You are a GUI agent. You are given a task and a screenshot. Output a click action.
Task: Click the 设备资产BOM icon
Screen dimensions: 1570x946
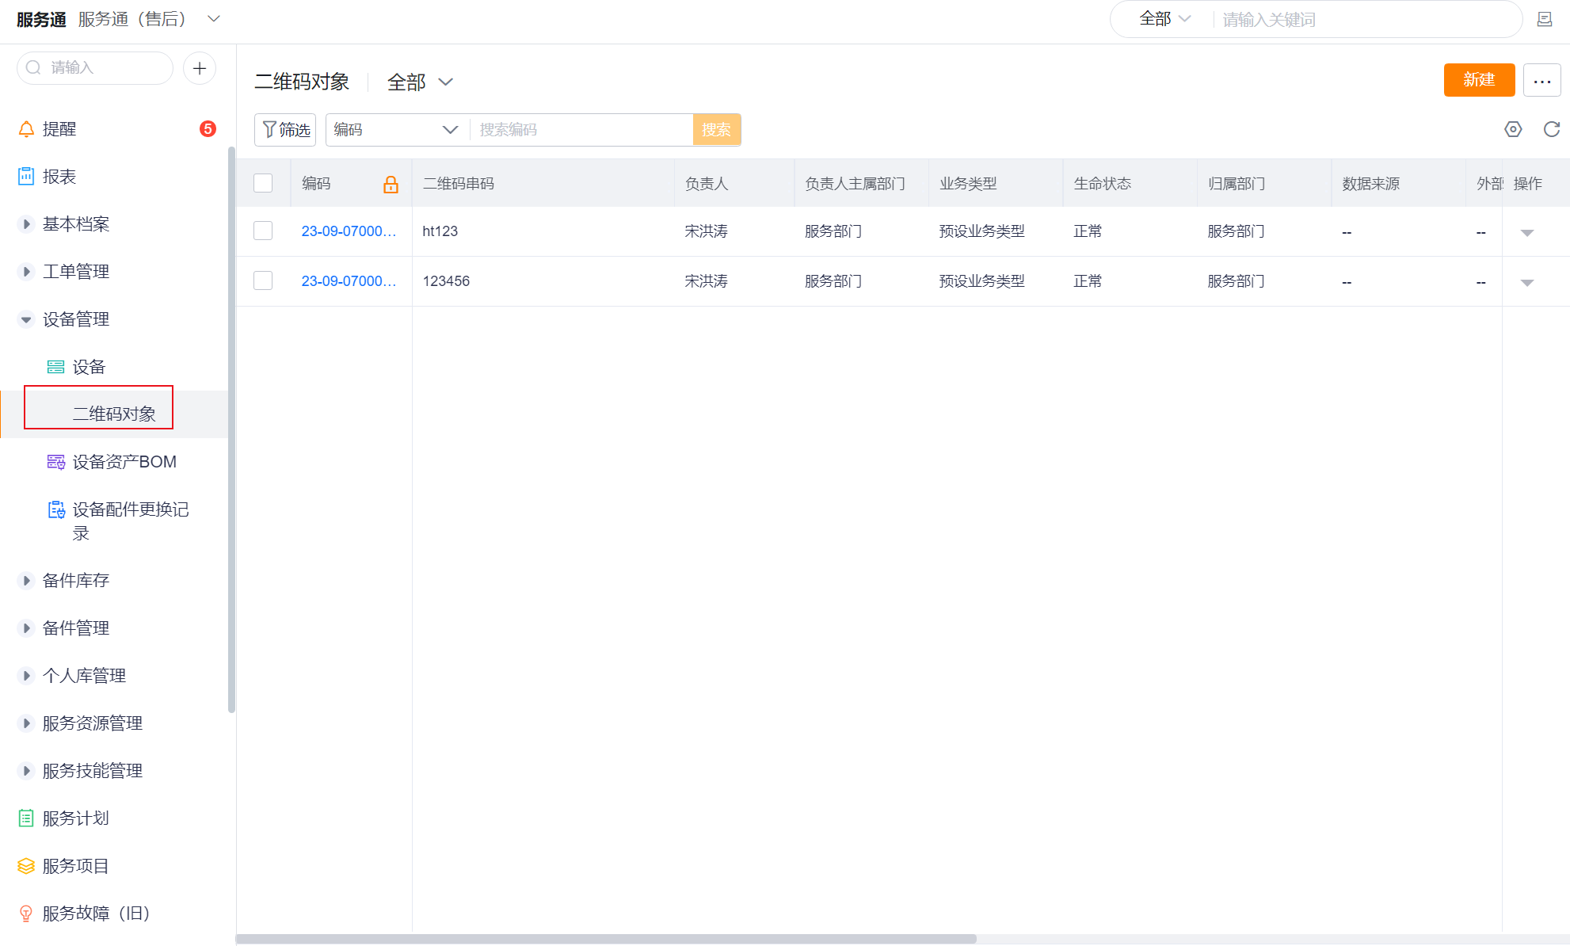click(x=55, y=462)
